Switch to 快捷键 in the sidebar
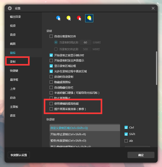Image resolution: width=162 pixels, height=167 pixels. [x=14, y=71]
